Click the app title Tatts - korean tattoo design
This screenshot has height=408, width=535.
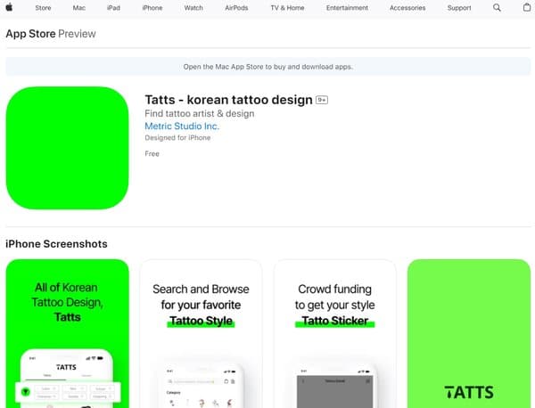click(x=228, y=100)
